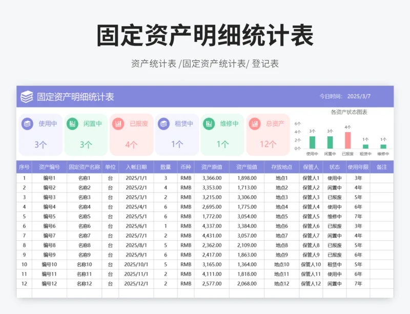Click the 入帐日期 column header

pyautogui.click(x=136, y=167)
